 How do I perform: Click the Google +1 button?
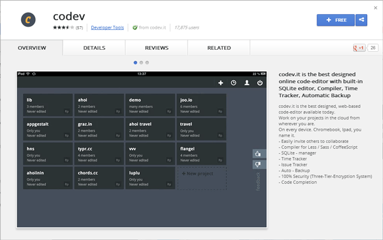click(x=359, y=48)
